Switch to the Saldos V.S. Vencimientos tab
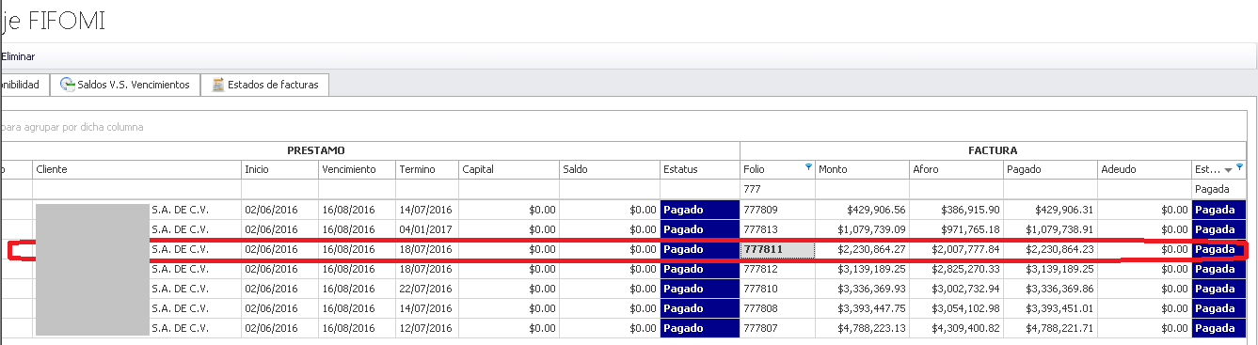Screen dimensions: 1258x345 pyautogui.click(x=126, y=85)
